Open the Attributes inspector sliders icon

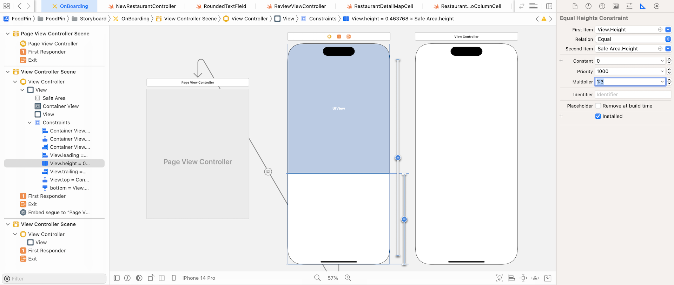(629, 6)
